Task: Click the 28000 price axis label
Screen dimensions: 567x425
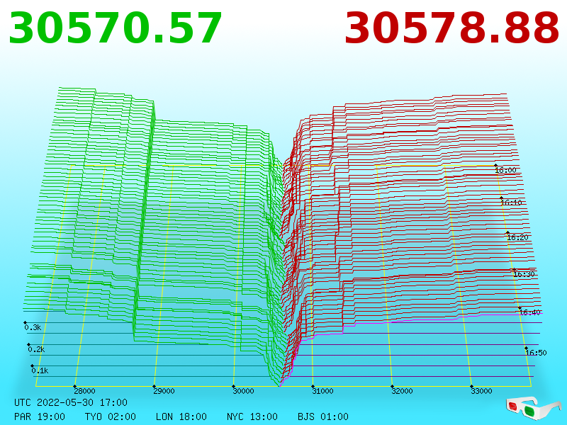Action: [x=84, y=391]
